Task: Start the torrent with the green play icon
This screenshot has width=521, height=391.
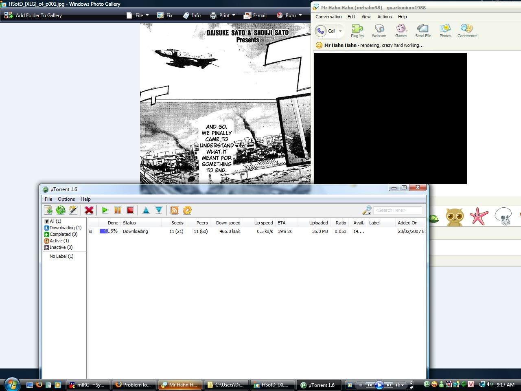Action: coord(105,210)
